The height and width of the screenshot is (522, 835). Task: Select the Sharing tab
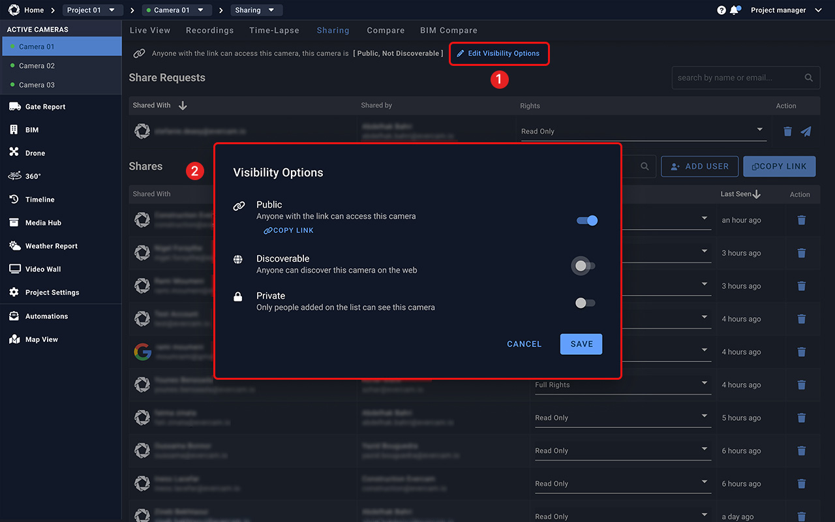(x=333, y=30)
